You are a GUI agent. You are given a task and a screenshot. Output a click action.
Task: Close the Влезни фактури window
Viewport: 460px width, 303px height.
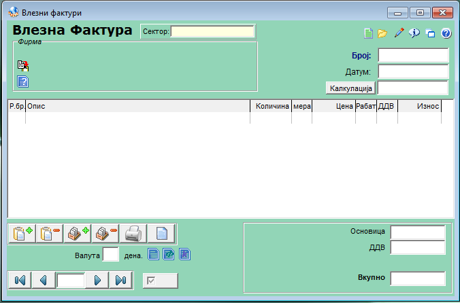[x=442, y=13]
